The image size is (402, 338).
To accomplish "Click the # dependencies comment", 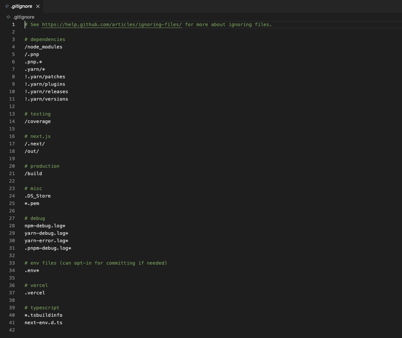I will click(45, 39).
